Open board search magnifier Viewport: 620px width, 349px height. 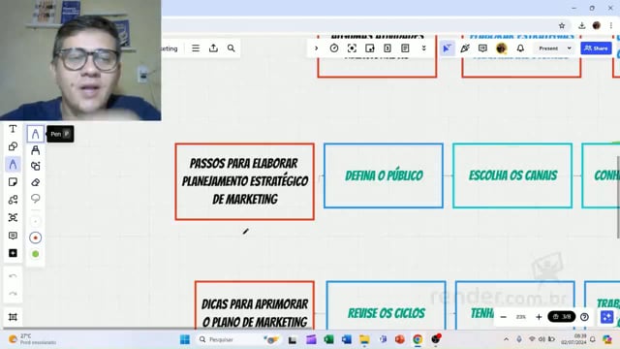[x=232, y=48]
